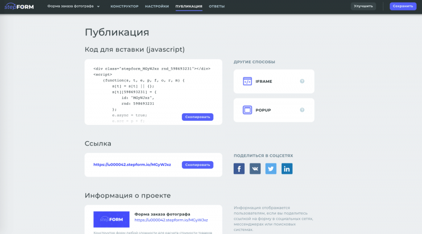The width and height of the screenshot is (422, 234).
Task: Copy the javascript embed code
Action: (x=197, y=117)
